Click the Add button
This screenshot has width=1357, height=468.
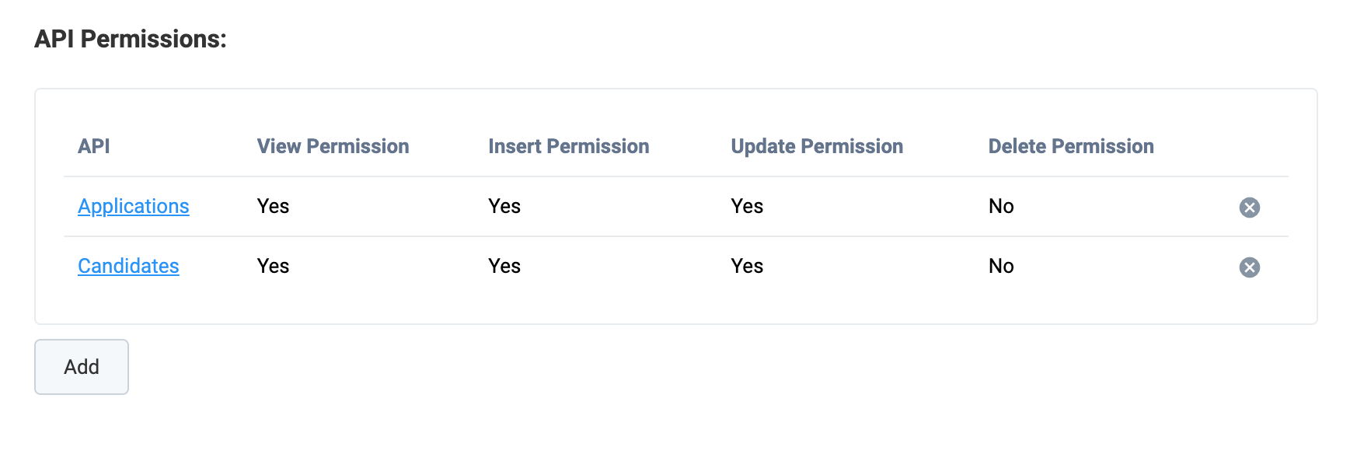click(x=82, y=367)
